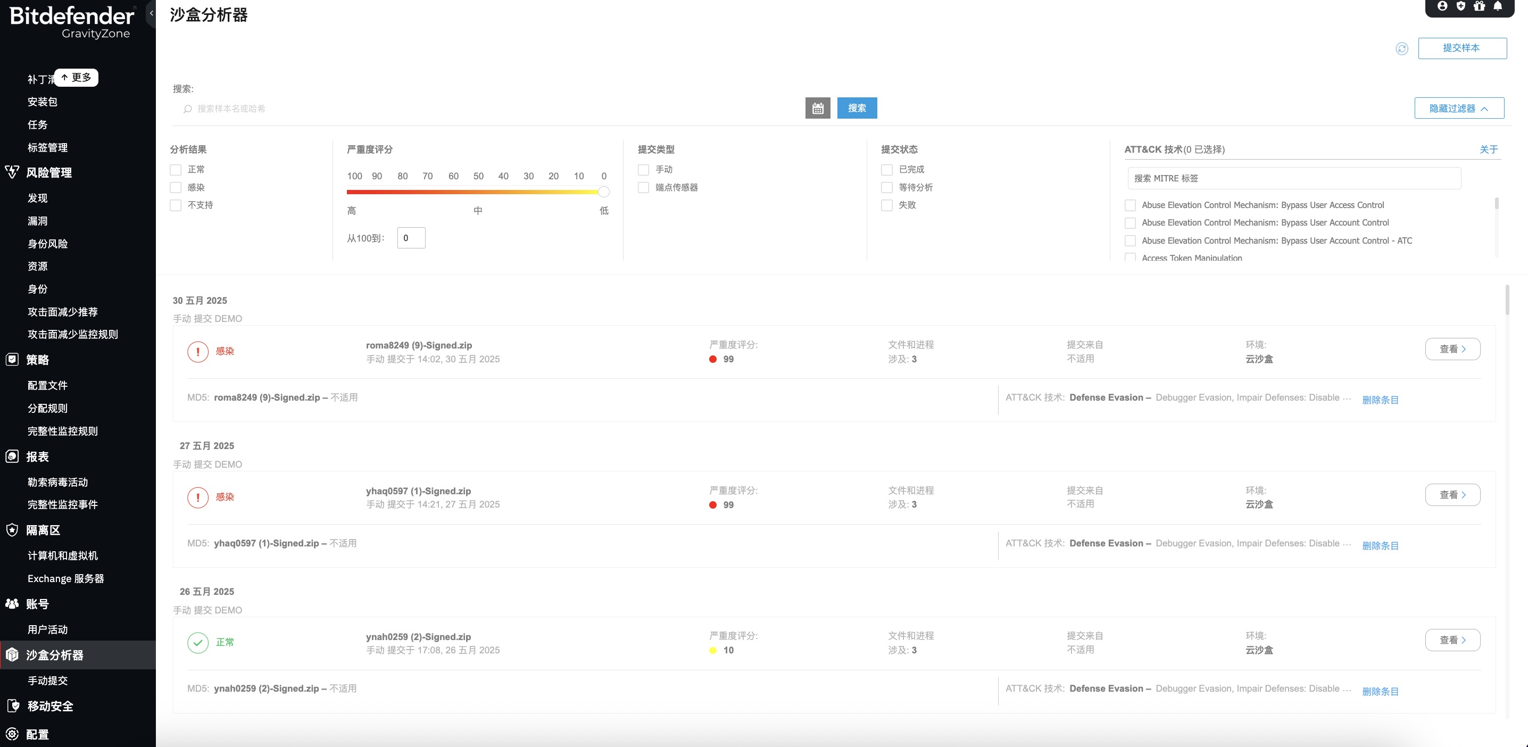This screenshot has width=1528, height=747.
Task: Click the 提交样本 button
Action: 1461,48
